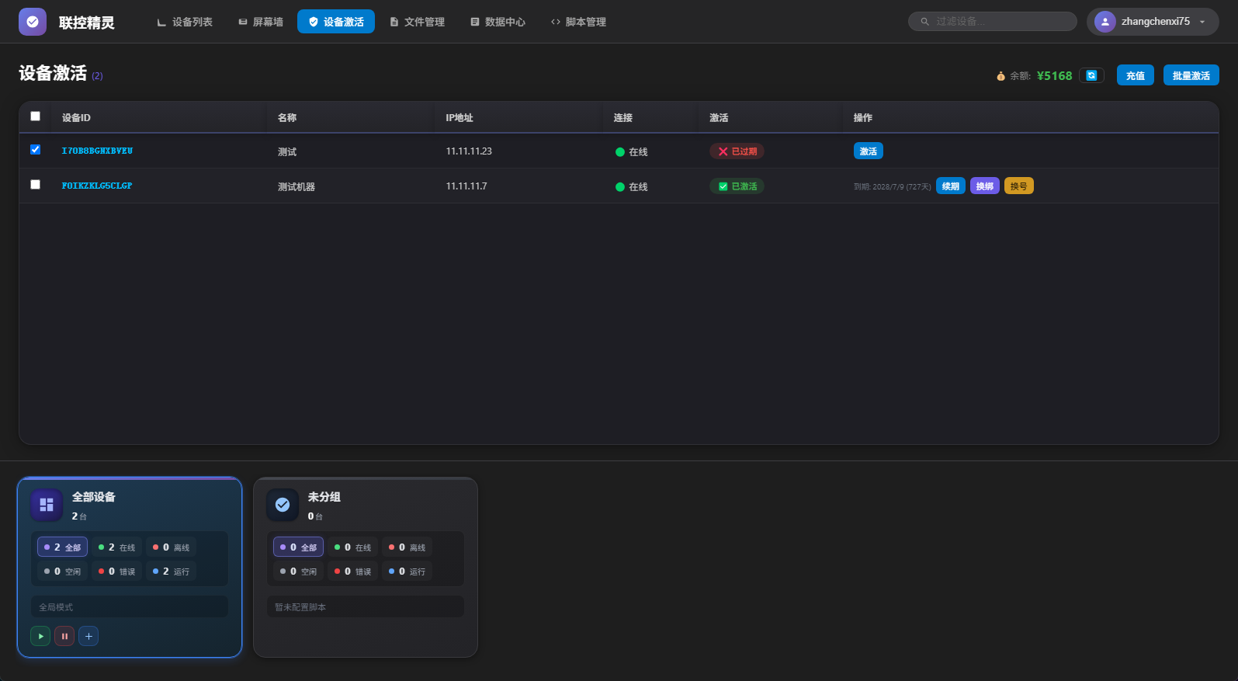This screenshot has width=1238, height=681.
Task: Click the 全部设备 grid group icon
Action: tap(47, 505)
